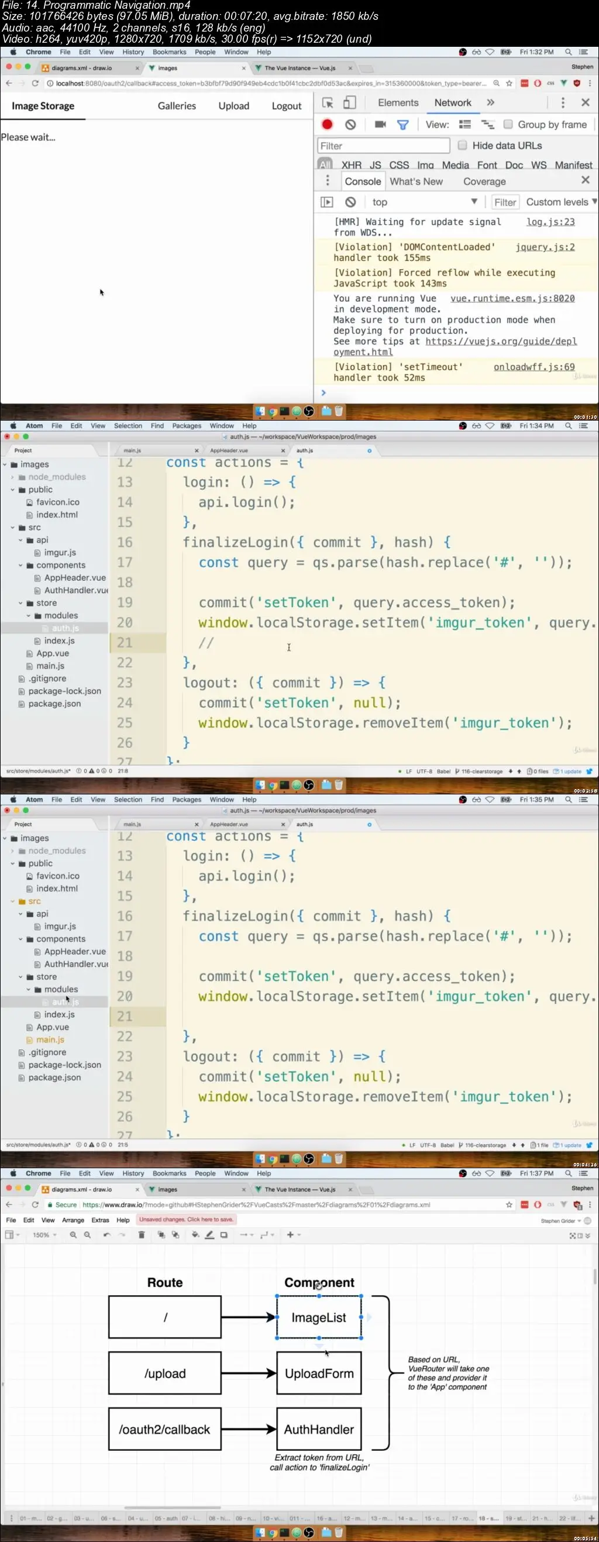Send the draw.io shape to back
This screenshot has width=599, height=1542.
175,1235
